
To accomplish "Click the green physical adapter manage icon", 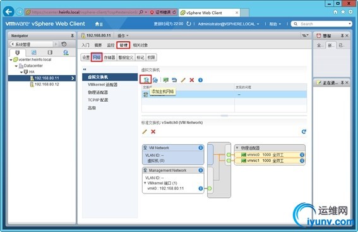I will 166,80.
